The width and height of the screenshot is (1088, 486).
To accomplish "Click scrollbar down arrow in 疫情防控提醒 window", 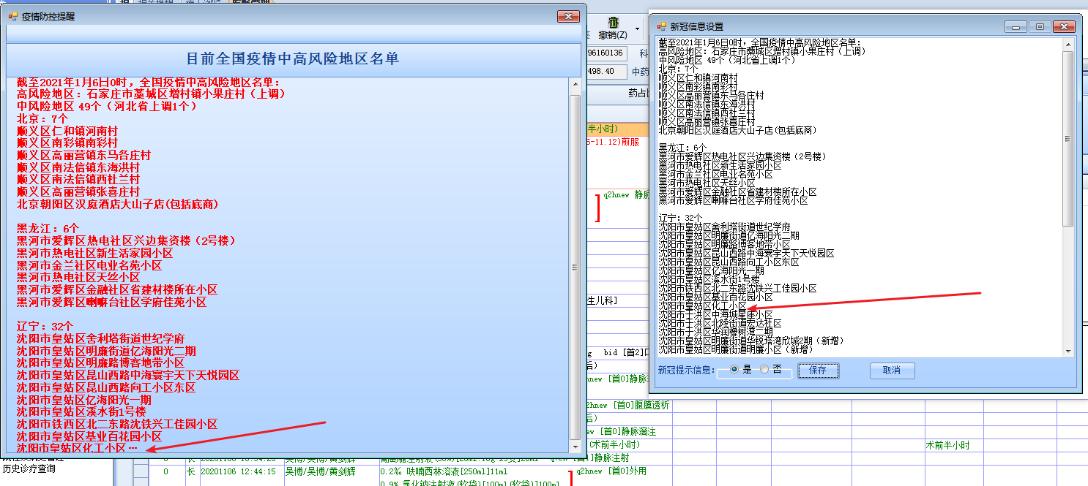I will point(575,447).
